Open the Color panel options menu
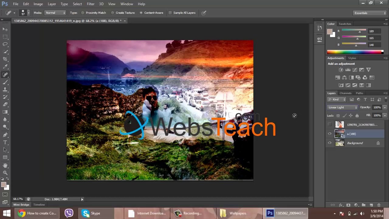The width and height of the screenshot is (389, 219). [x=385, y=24]
